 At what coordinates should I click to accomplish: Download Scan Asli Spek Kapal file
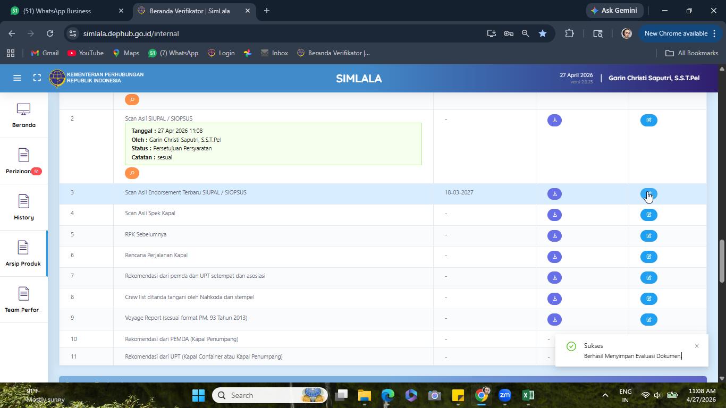554,215
